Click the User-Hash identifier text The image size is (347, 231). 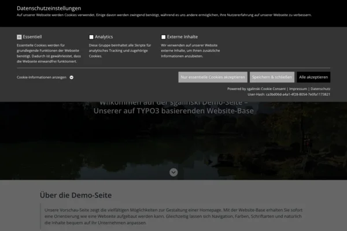point(289,94)
